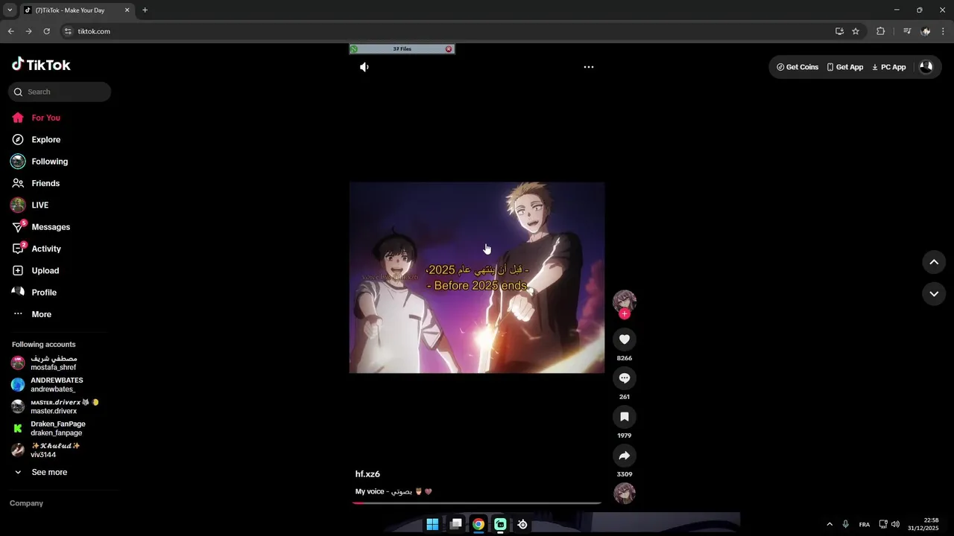Open the hf.xz6 username link
This screenshot has height=536, width=954.
coord(367,474)
